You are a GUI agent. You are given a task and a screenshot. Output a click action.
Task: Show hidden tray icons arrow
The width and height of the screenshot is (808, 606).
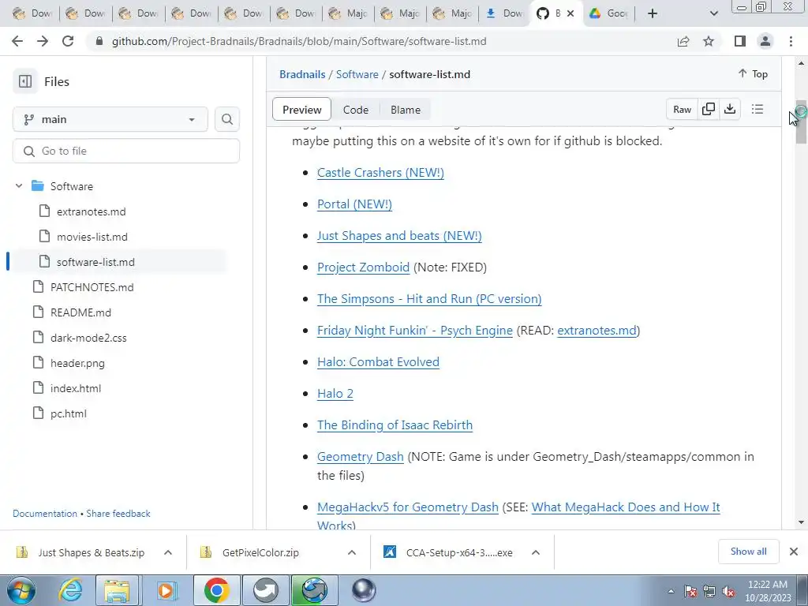tap(671, 592)
